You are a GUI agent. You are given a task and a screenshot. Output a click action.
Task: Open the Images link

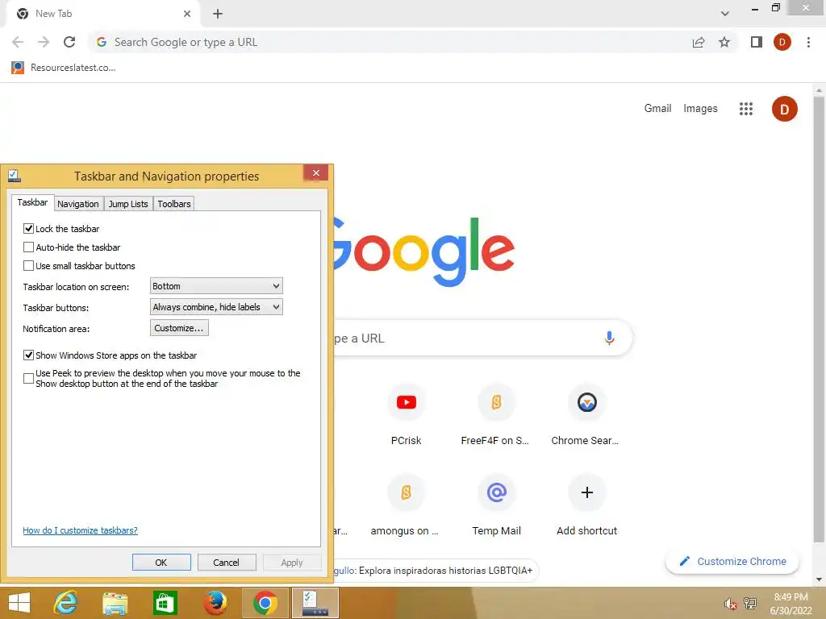[x=700, y=109]
